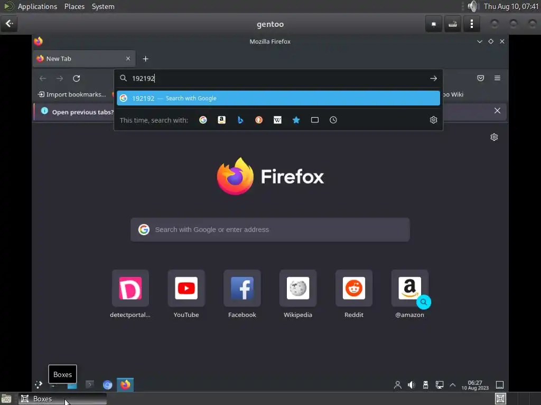Open new tab personalize gear icon
The image size is (541, 405).
(x=494, y=137)
